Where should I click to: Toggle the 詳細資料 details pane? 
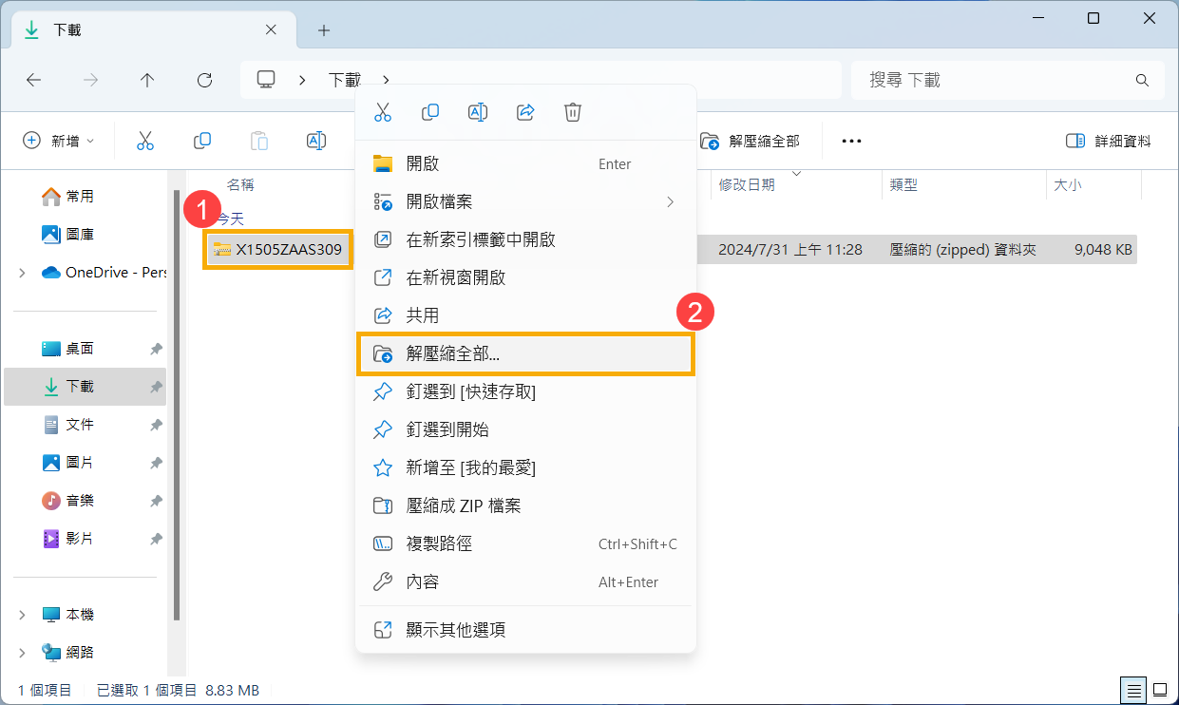pyautogui.click(x=1109, y=141)
